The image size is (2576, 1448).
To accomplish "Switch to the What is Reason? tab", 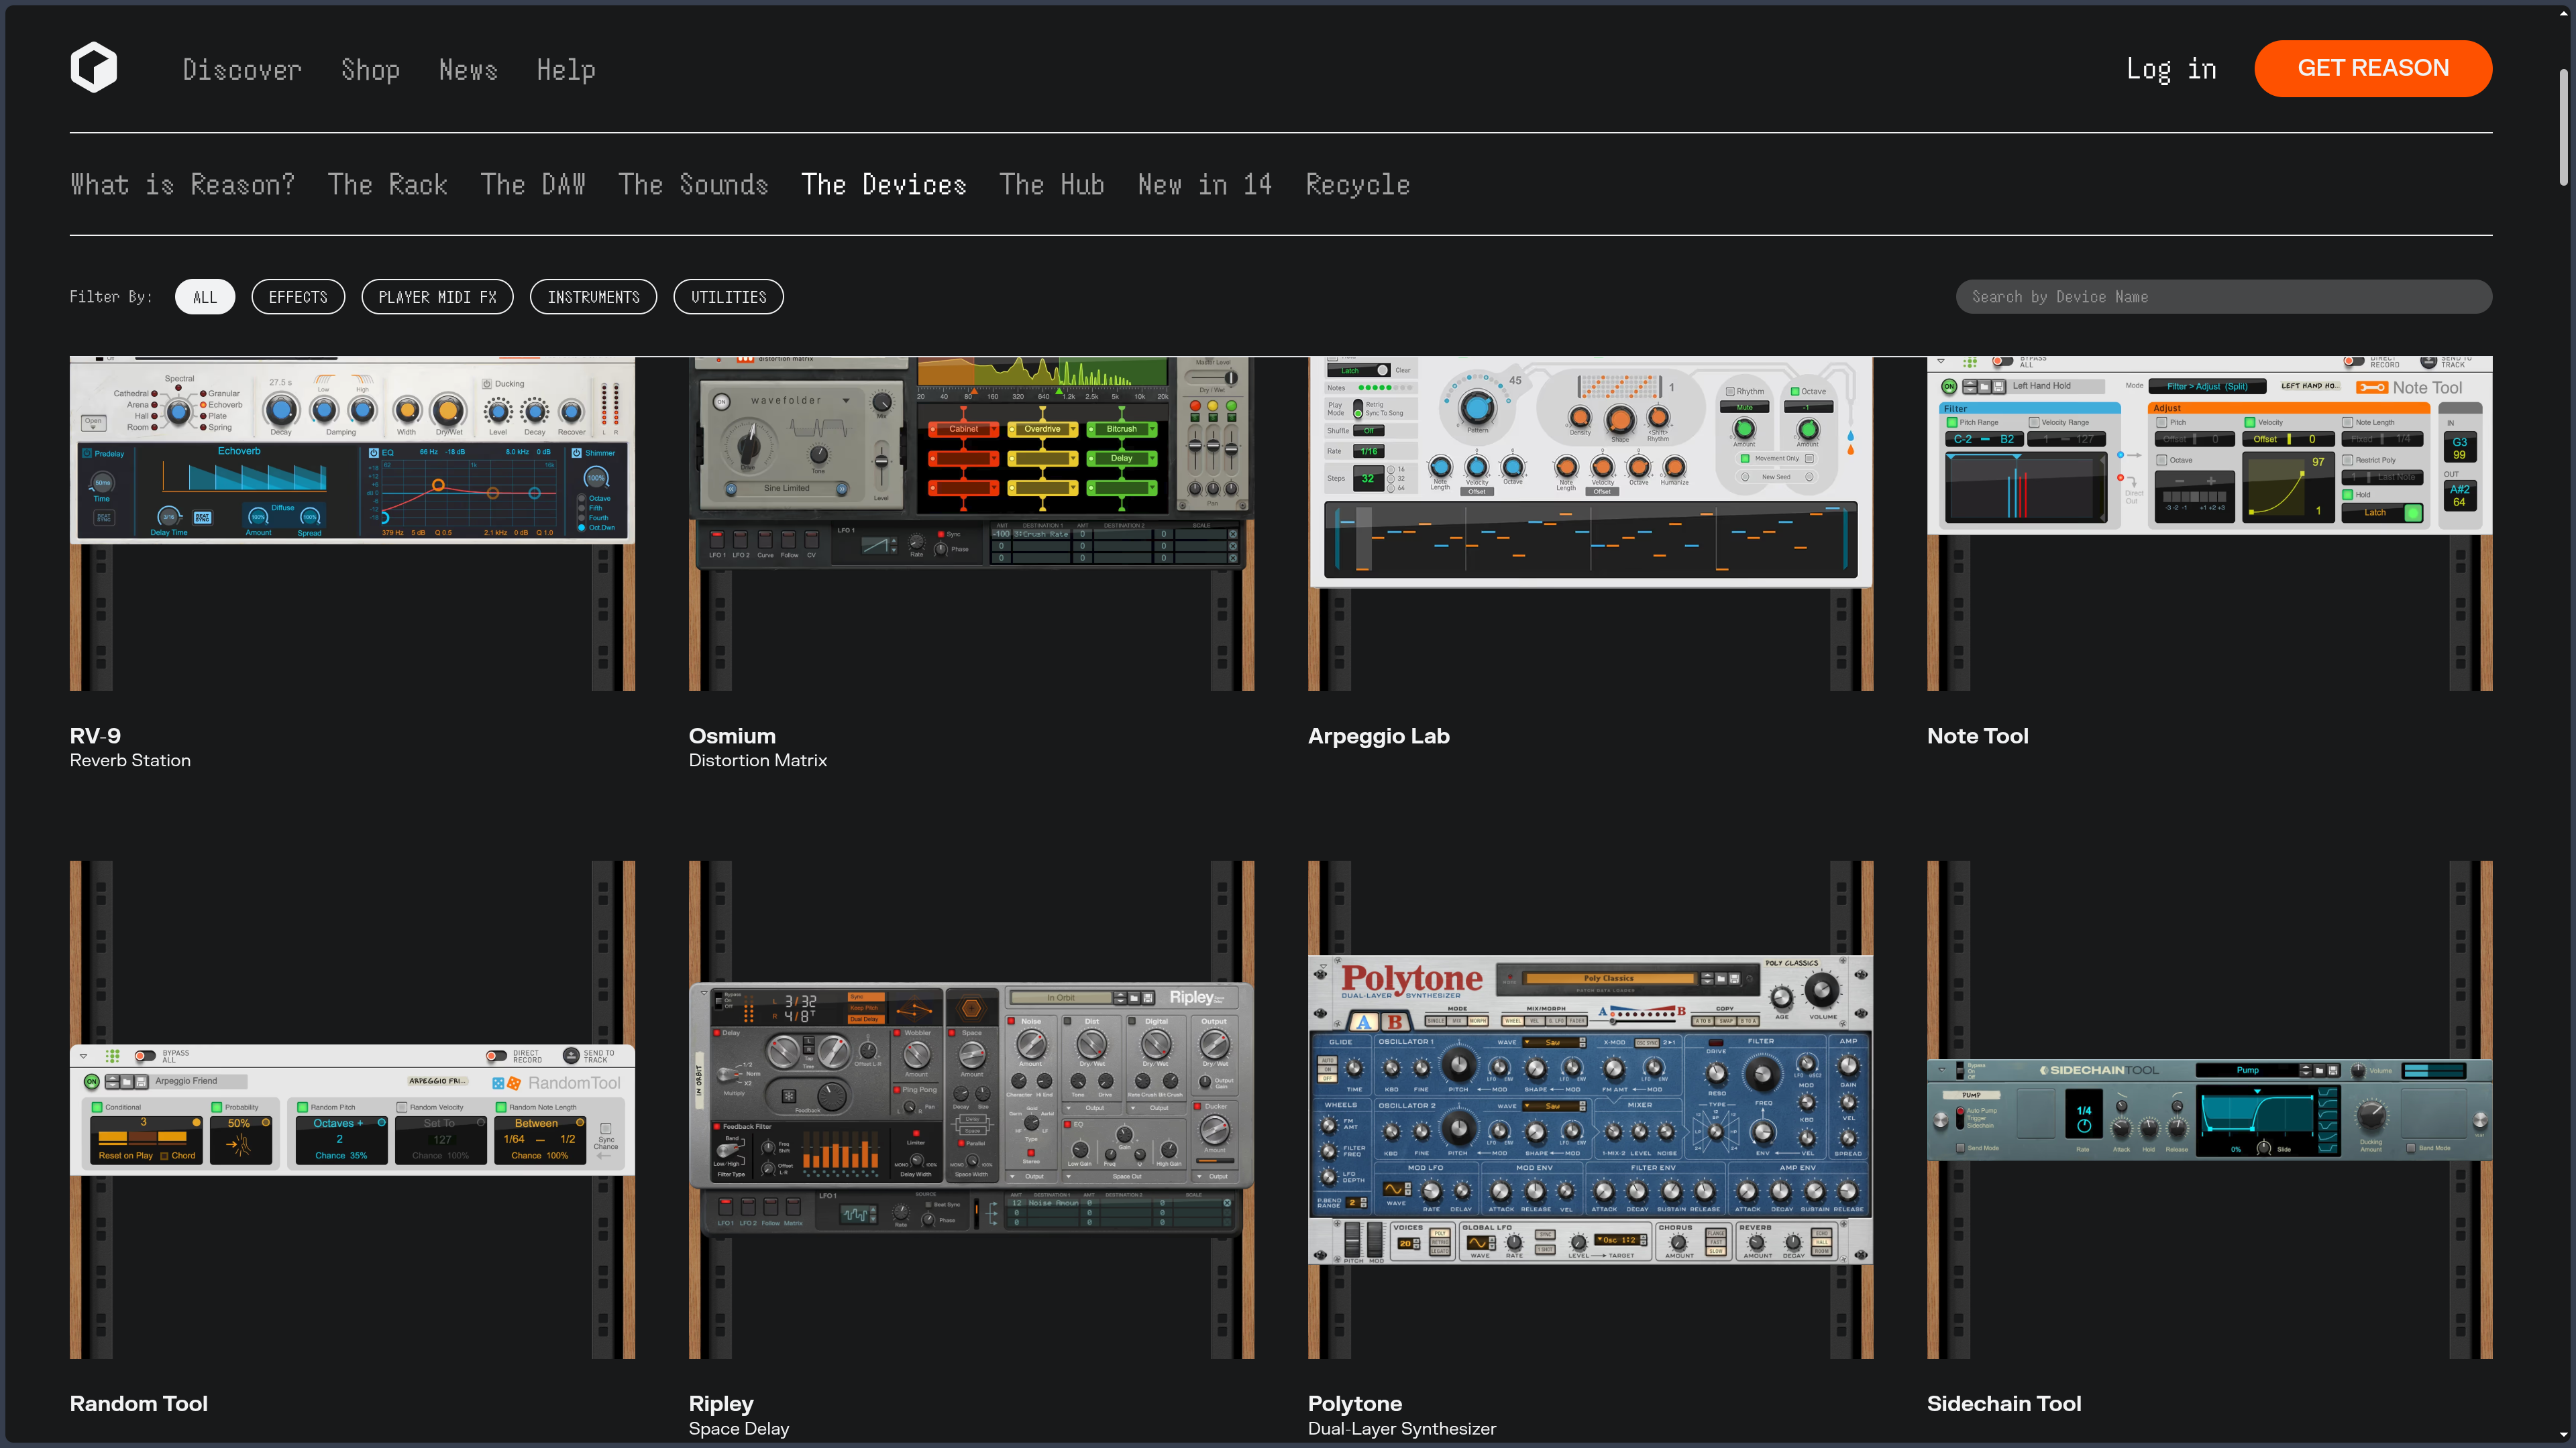I will pyautogui.click(x=182, y=185).
